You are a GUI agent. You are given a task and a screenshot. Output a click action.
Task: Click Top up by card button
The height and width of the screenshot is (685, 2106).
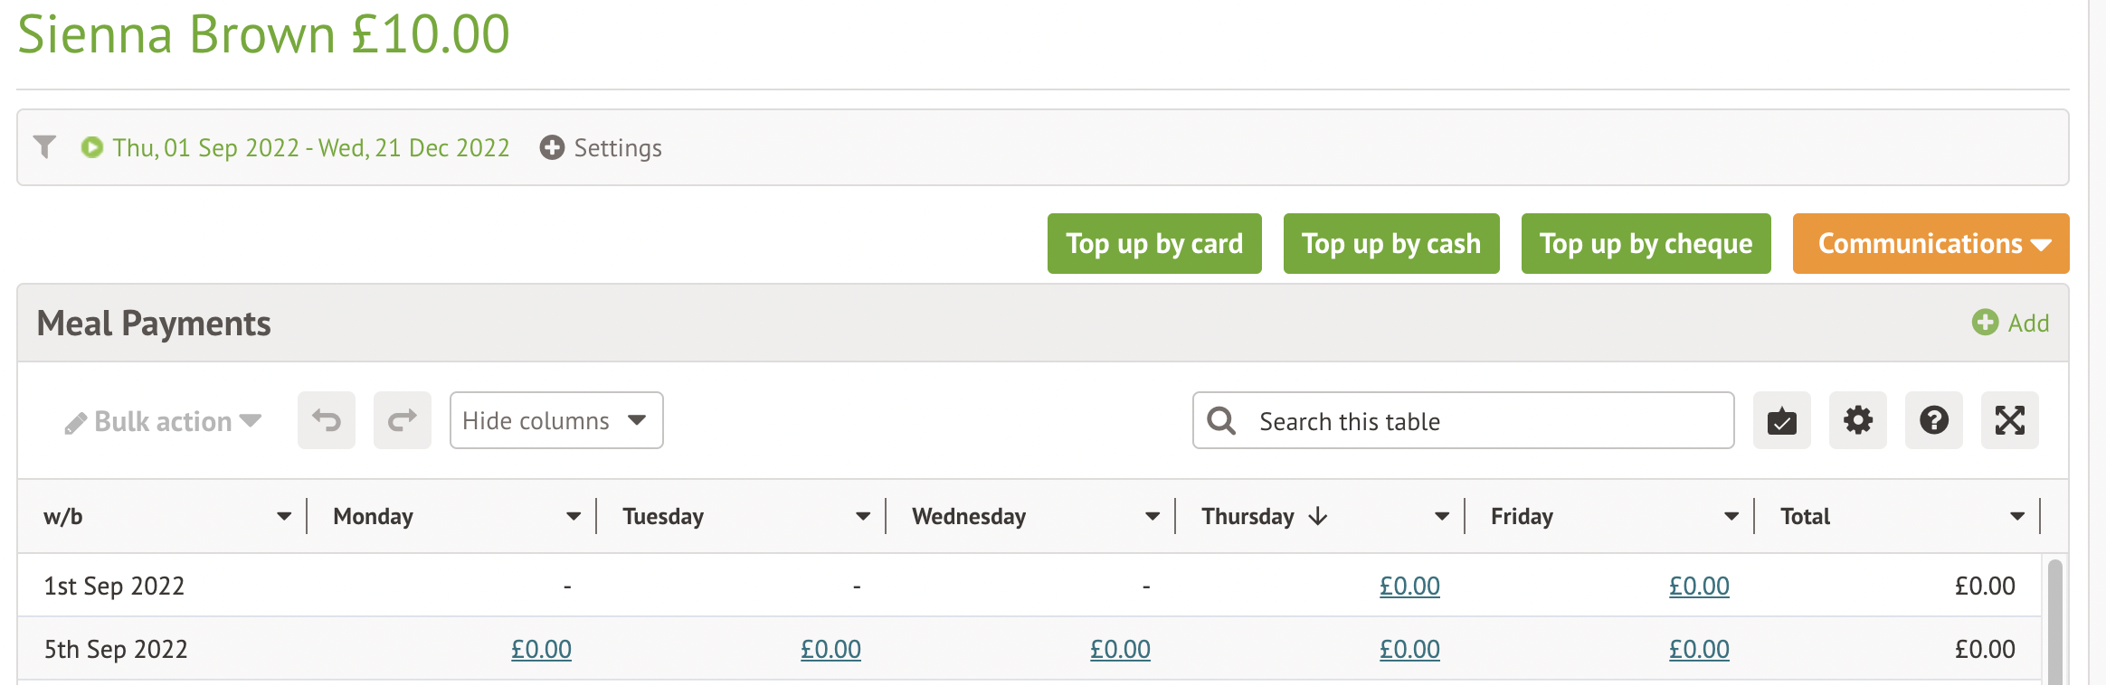coord(1154,243)
